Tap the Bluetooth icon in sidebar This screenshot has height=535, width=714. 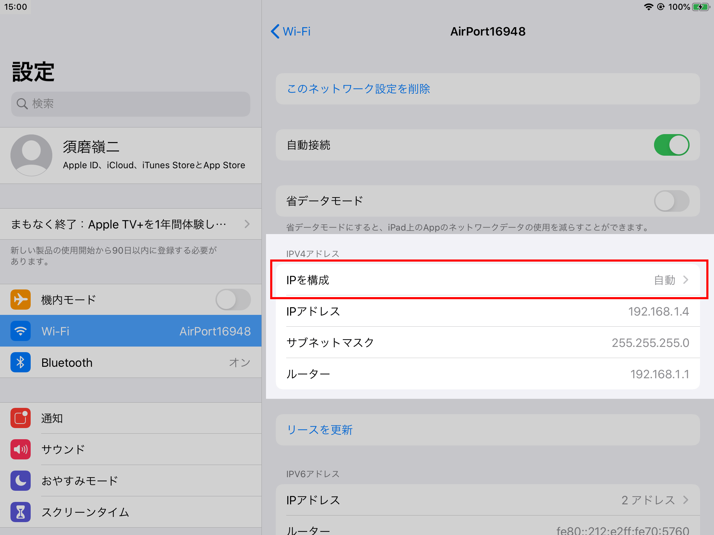(21, 362)
